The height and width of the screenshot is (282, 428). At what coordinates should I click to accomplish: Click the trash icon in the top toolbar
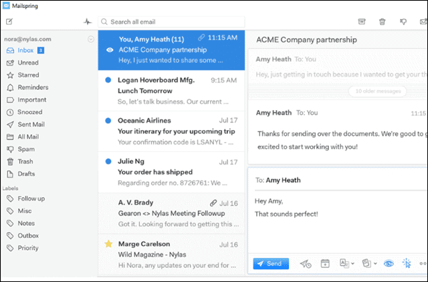pos(382,21)
